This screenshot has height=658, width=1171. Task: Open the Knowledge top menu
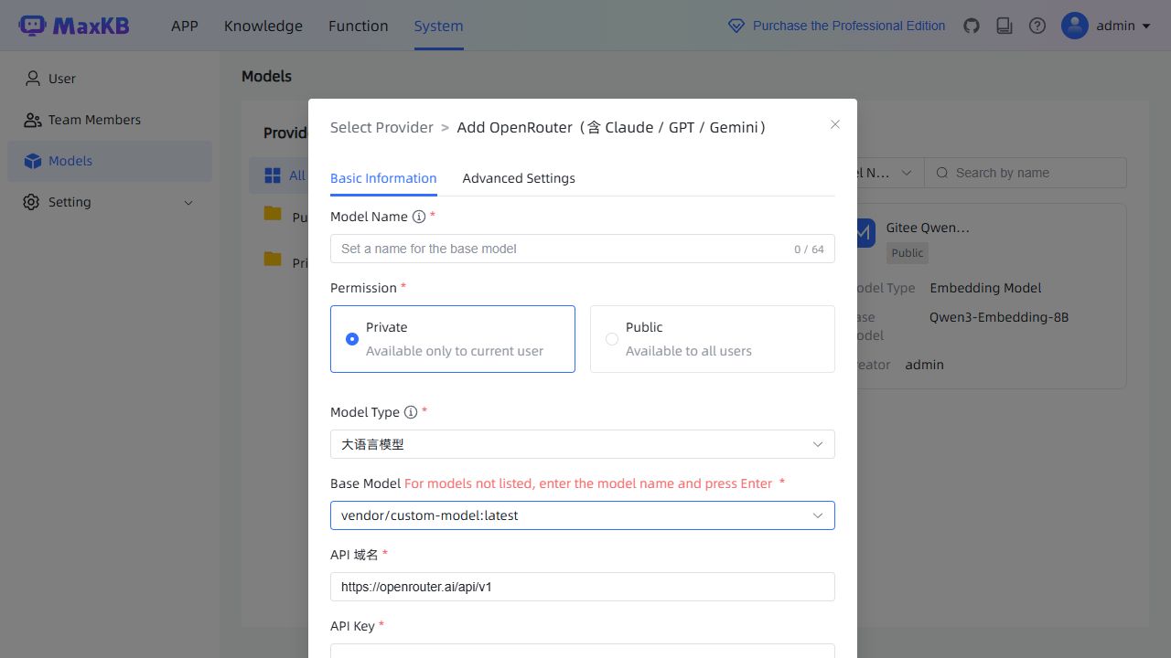coord(263,26)
